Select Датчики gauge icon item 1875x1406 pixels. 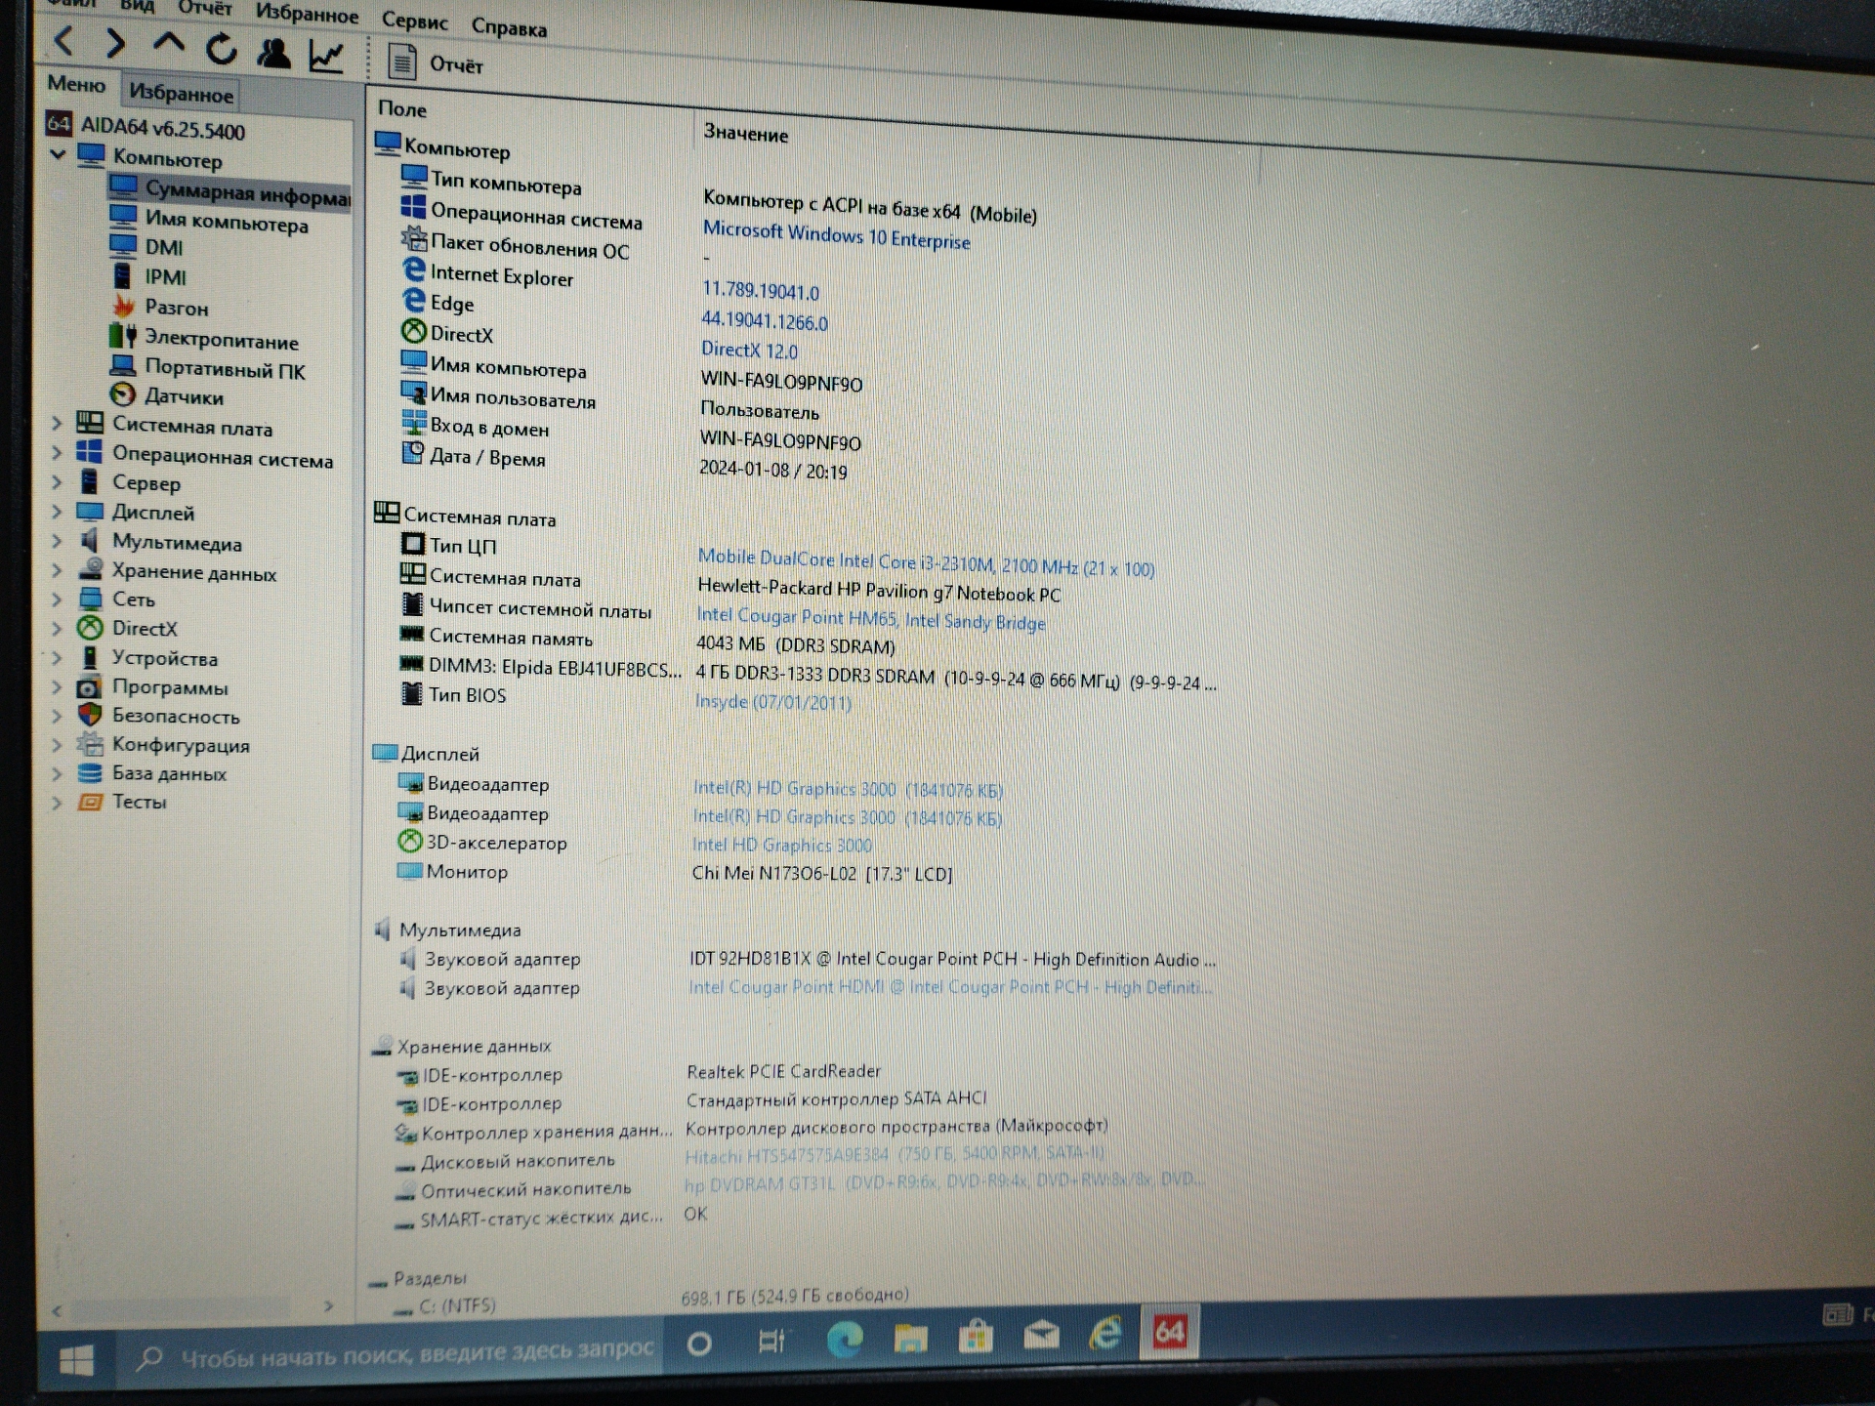[x=122, y=394]
